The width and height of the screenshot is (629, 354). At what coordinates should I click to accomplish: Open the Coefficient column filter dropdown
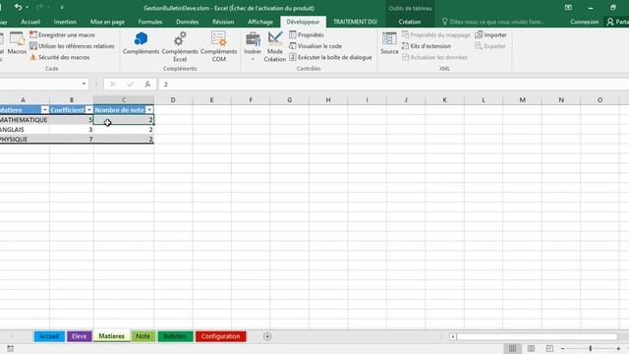pos(89,110)
